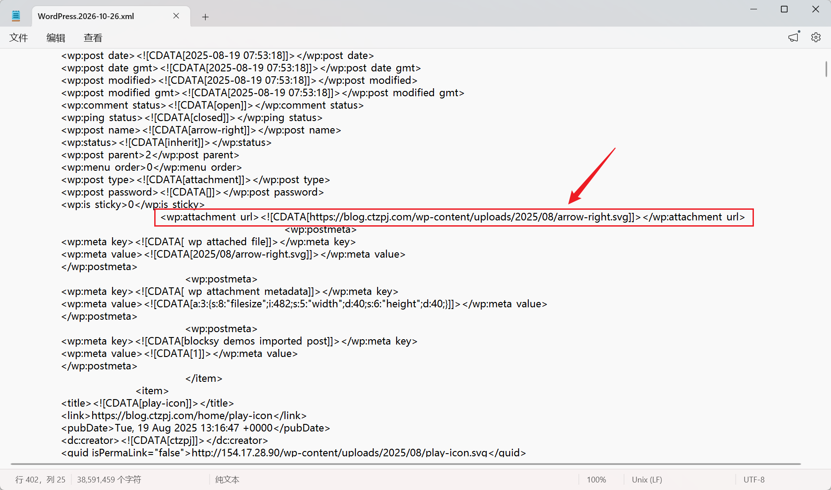Minimize the Notepad window
Image resolution: width=831 pixels, height=490 pixels.
(753, 9)
